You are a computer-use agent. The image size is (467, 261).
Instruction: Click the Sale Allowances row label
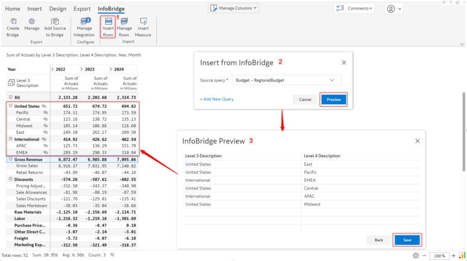click(31, 192)
